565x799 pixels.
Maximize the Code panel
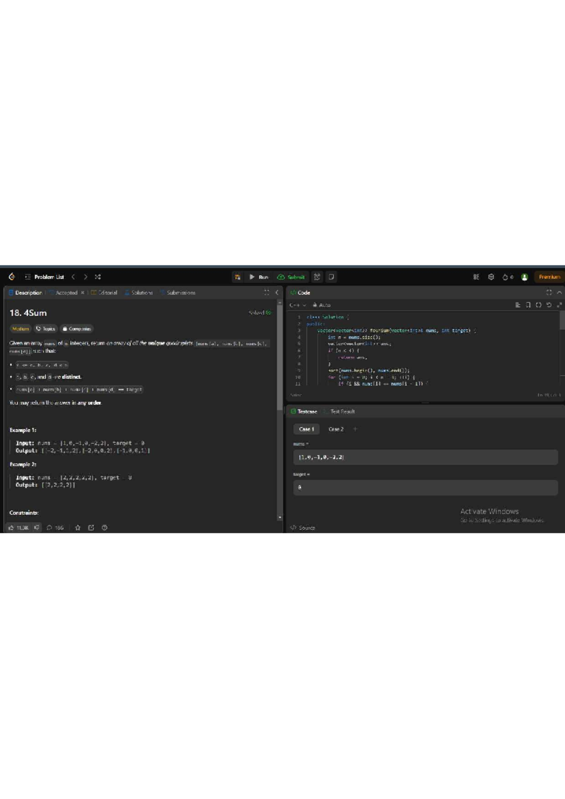[549, 292]
